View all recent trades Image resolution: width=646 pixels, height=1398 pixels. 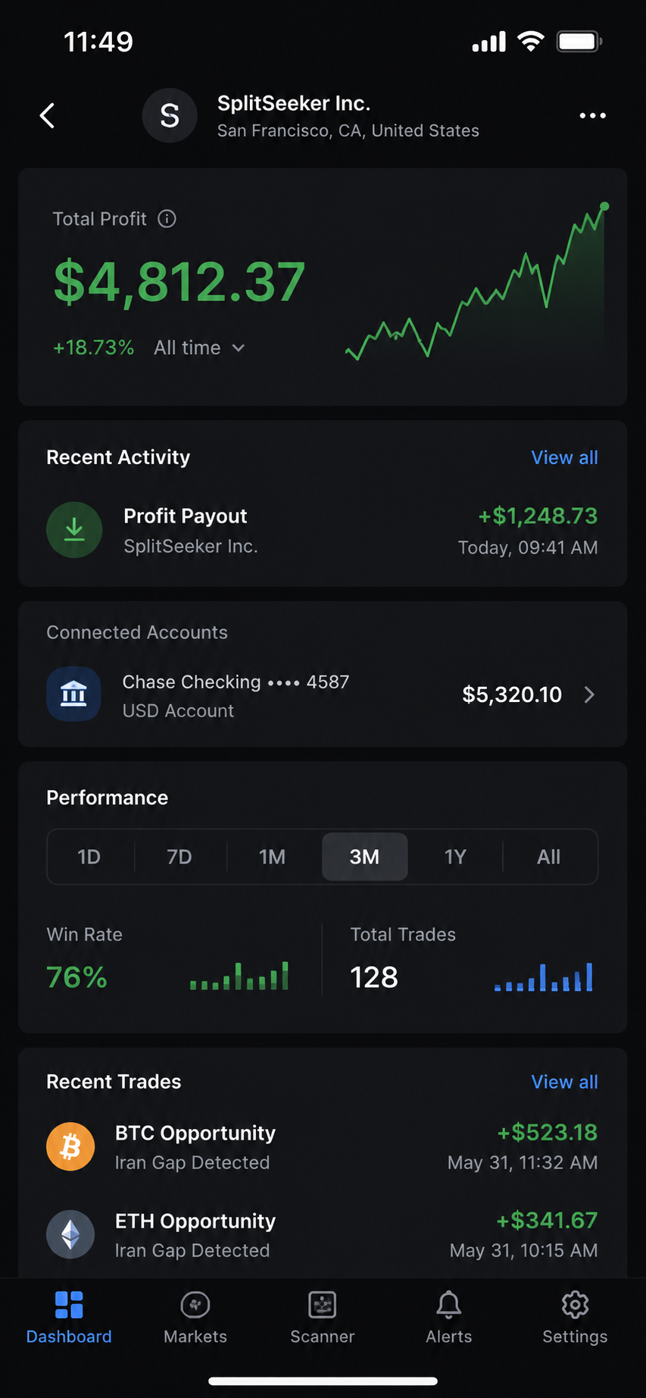tap(564, 1082)
